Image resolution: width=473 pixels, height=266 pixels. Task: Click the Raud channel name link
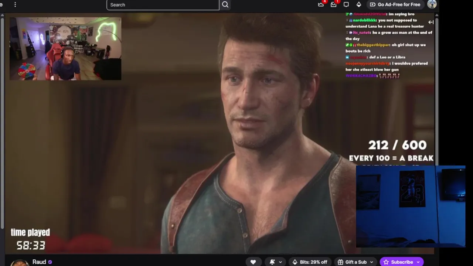pos(39,262)
